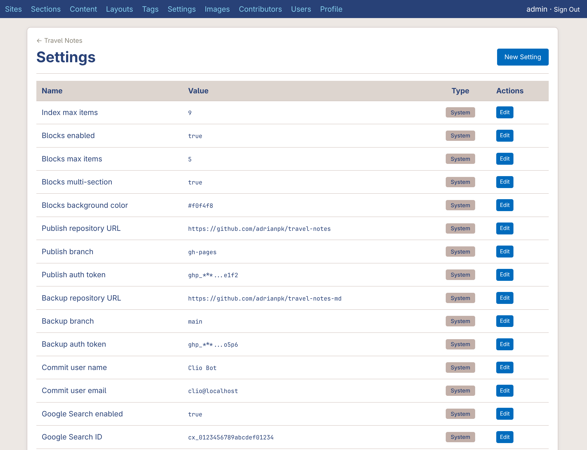Edit the Blocks enabled setting
587x450 pixels.
505,136
